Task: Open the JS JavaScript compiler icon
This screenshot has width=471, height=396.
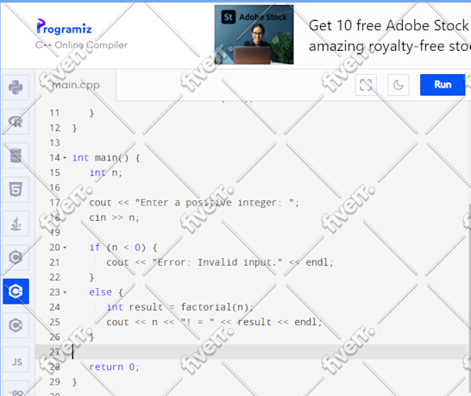Action: tap(16, 360)
